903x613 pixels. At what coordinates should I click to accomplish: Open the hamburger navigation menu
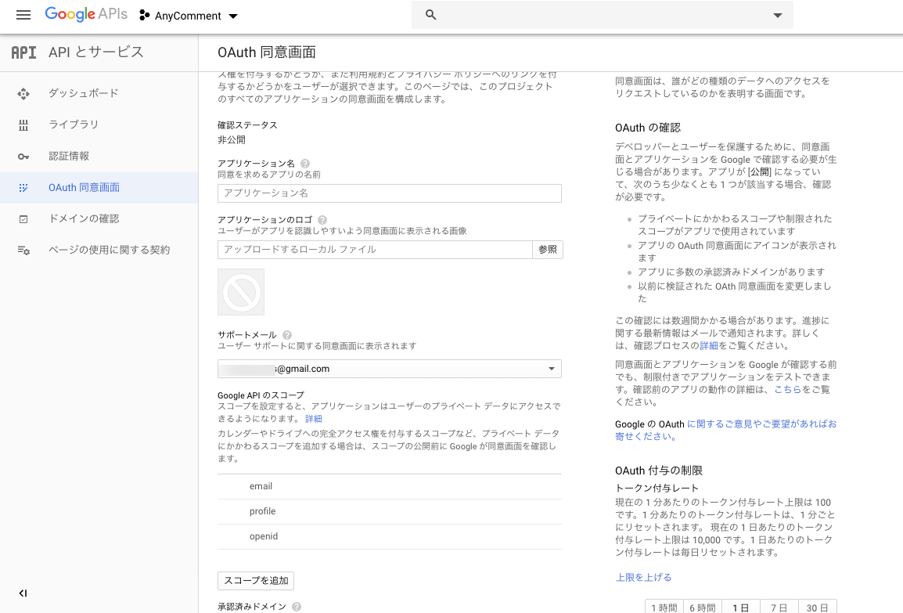click(x=23, y=15)
